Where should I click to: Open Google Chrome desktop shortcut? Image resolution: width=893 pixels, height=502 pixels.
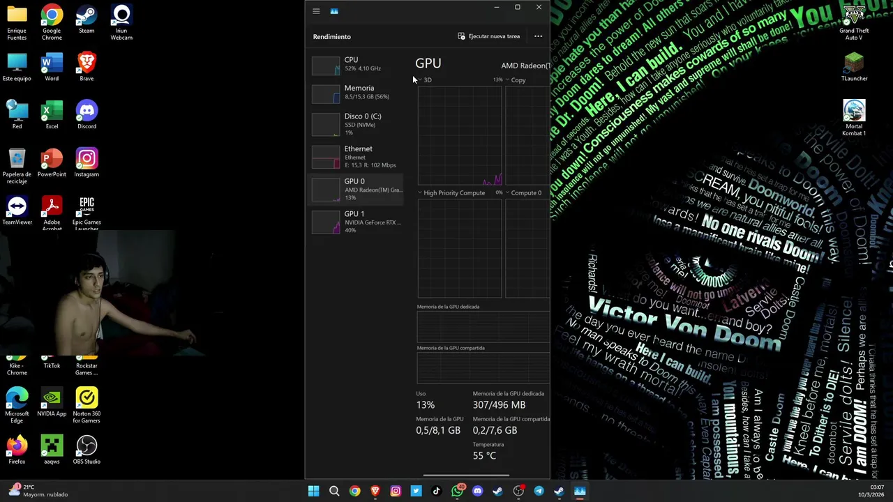click(52, 22)
